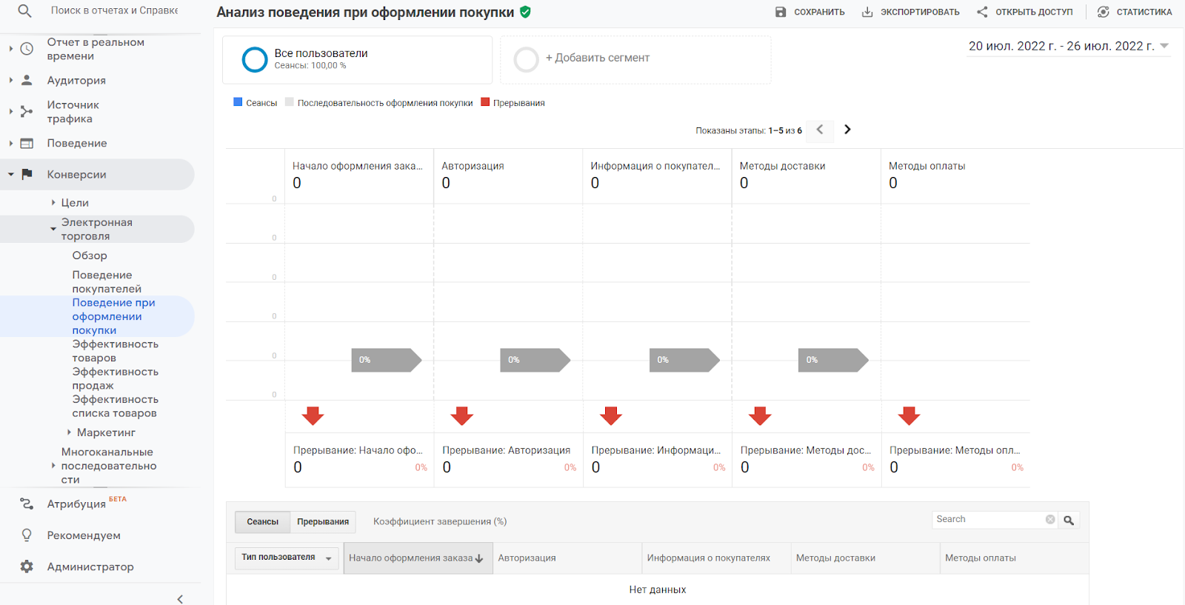The height and width of the screenshot is (605, 1185).
Task: Click the lightbulb Recommendations icon
Action: [x=27, y=535]
